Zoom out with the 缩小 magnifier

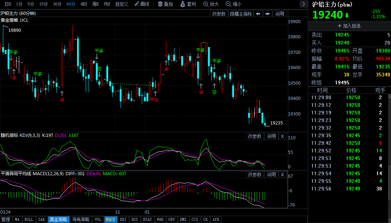point(233,4)
